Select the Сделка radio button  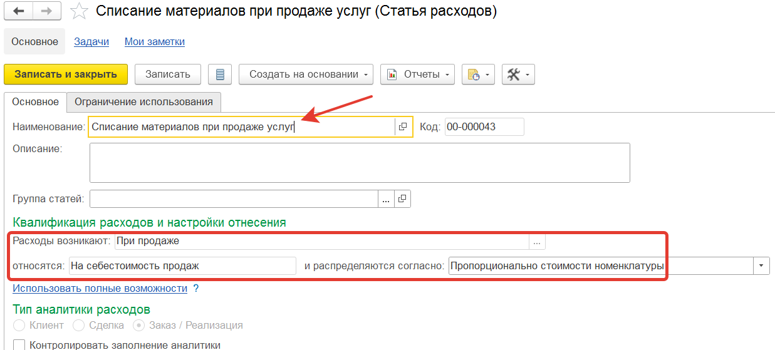pyautogui.click(x=79, y=326)
